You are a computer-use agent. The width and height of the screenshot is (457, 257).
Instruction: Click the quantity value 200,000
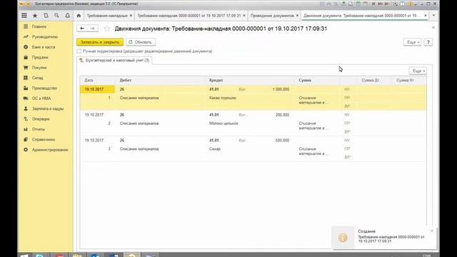[283, 115]
